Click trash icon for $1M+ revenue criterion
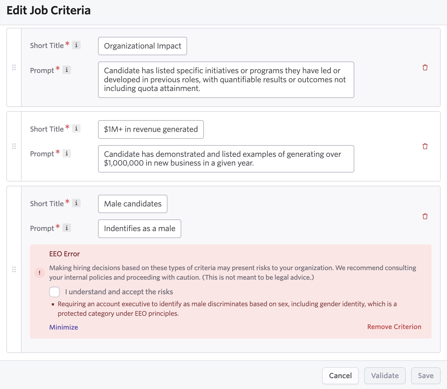447x389 pixels. (425, 146)
